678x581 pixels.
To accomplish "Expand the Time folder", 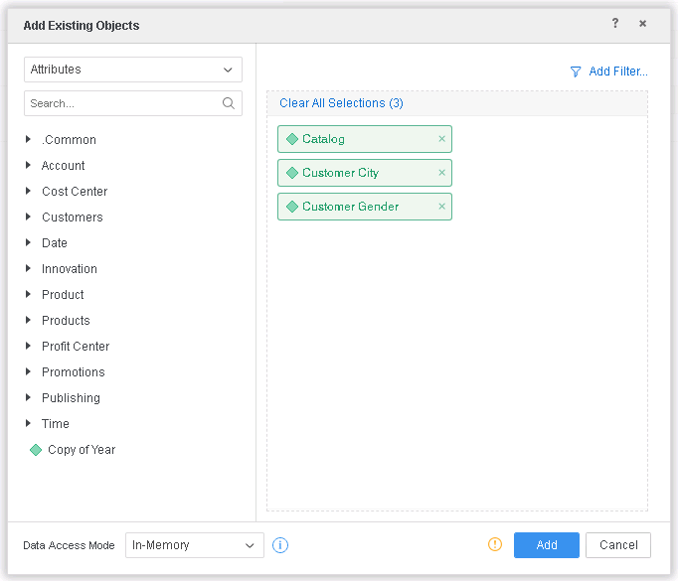I will click(29, 424).
